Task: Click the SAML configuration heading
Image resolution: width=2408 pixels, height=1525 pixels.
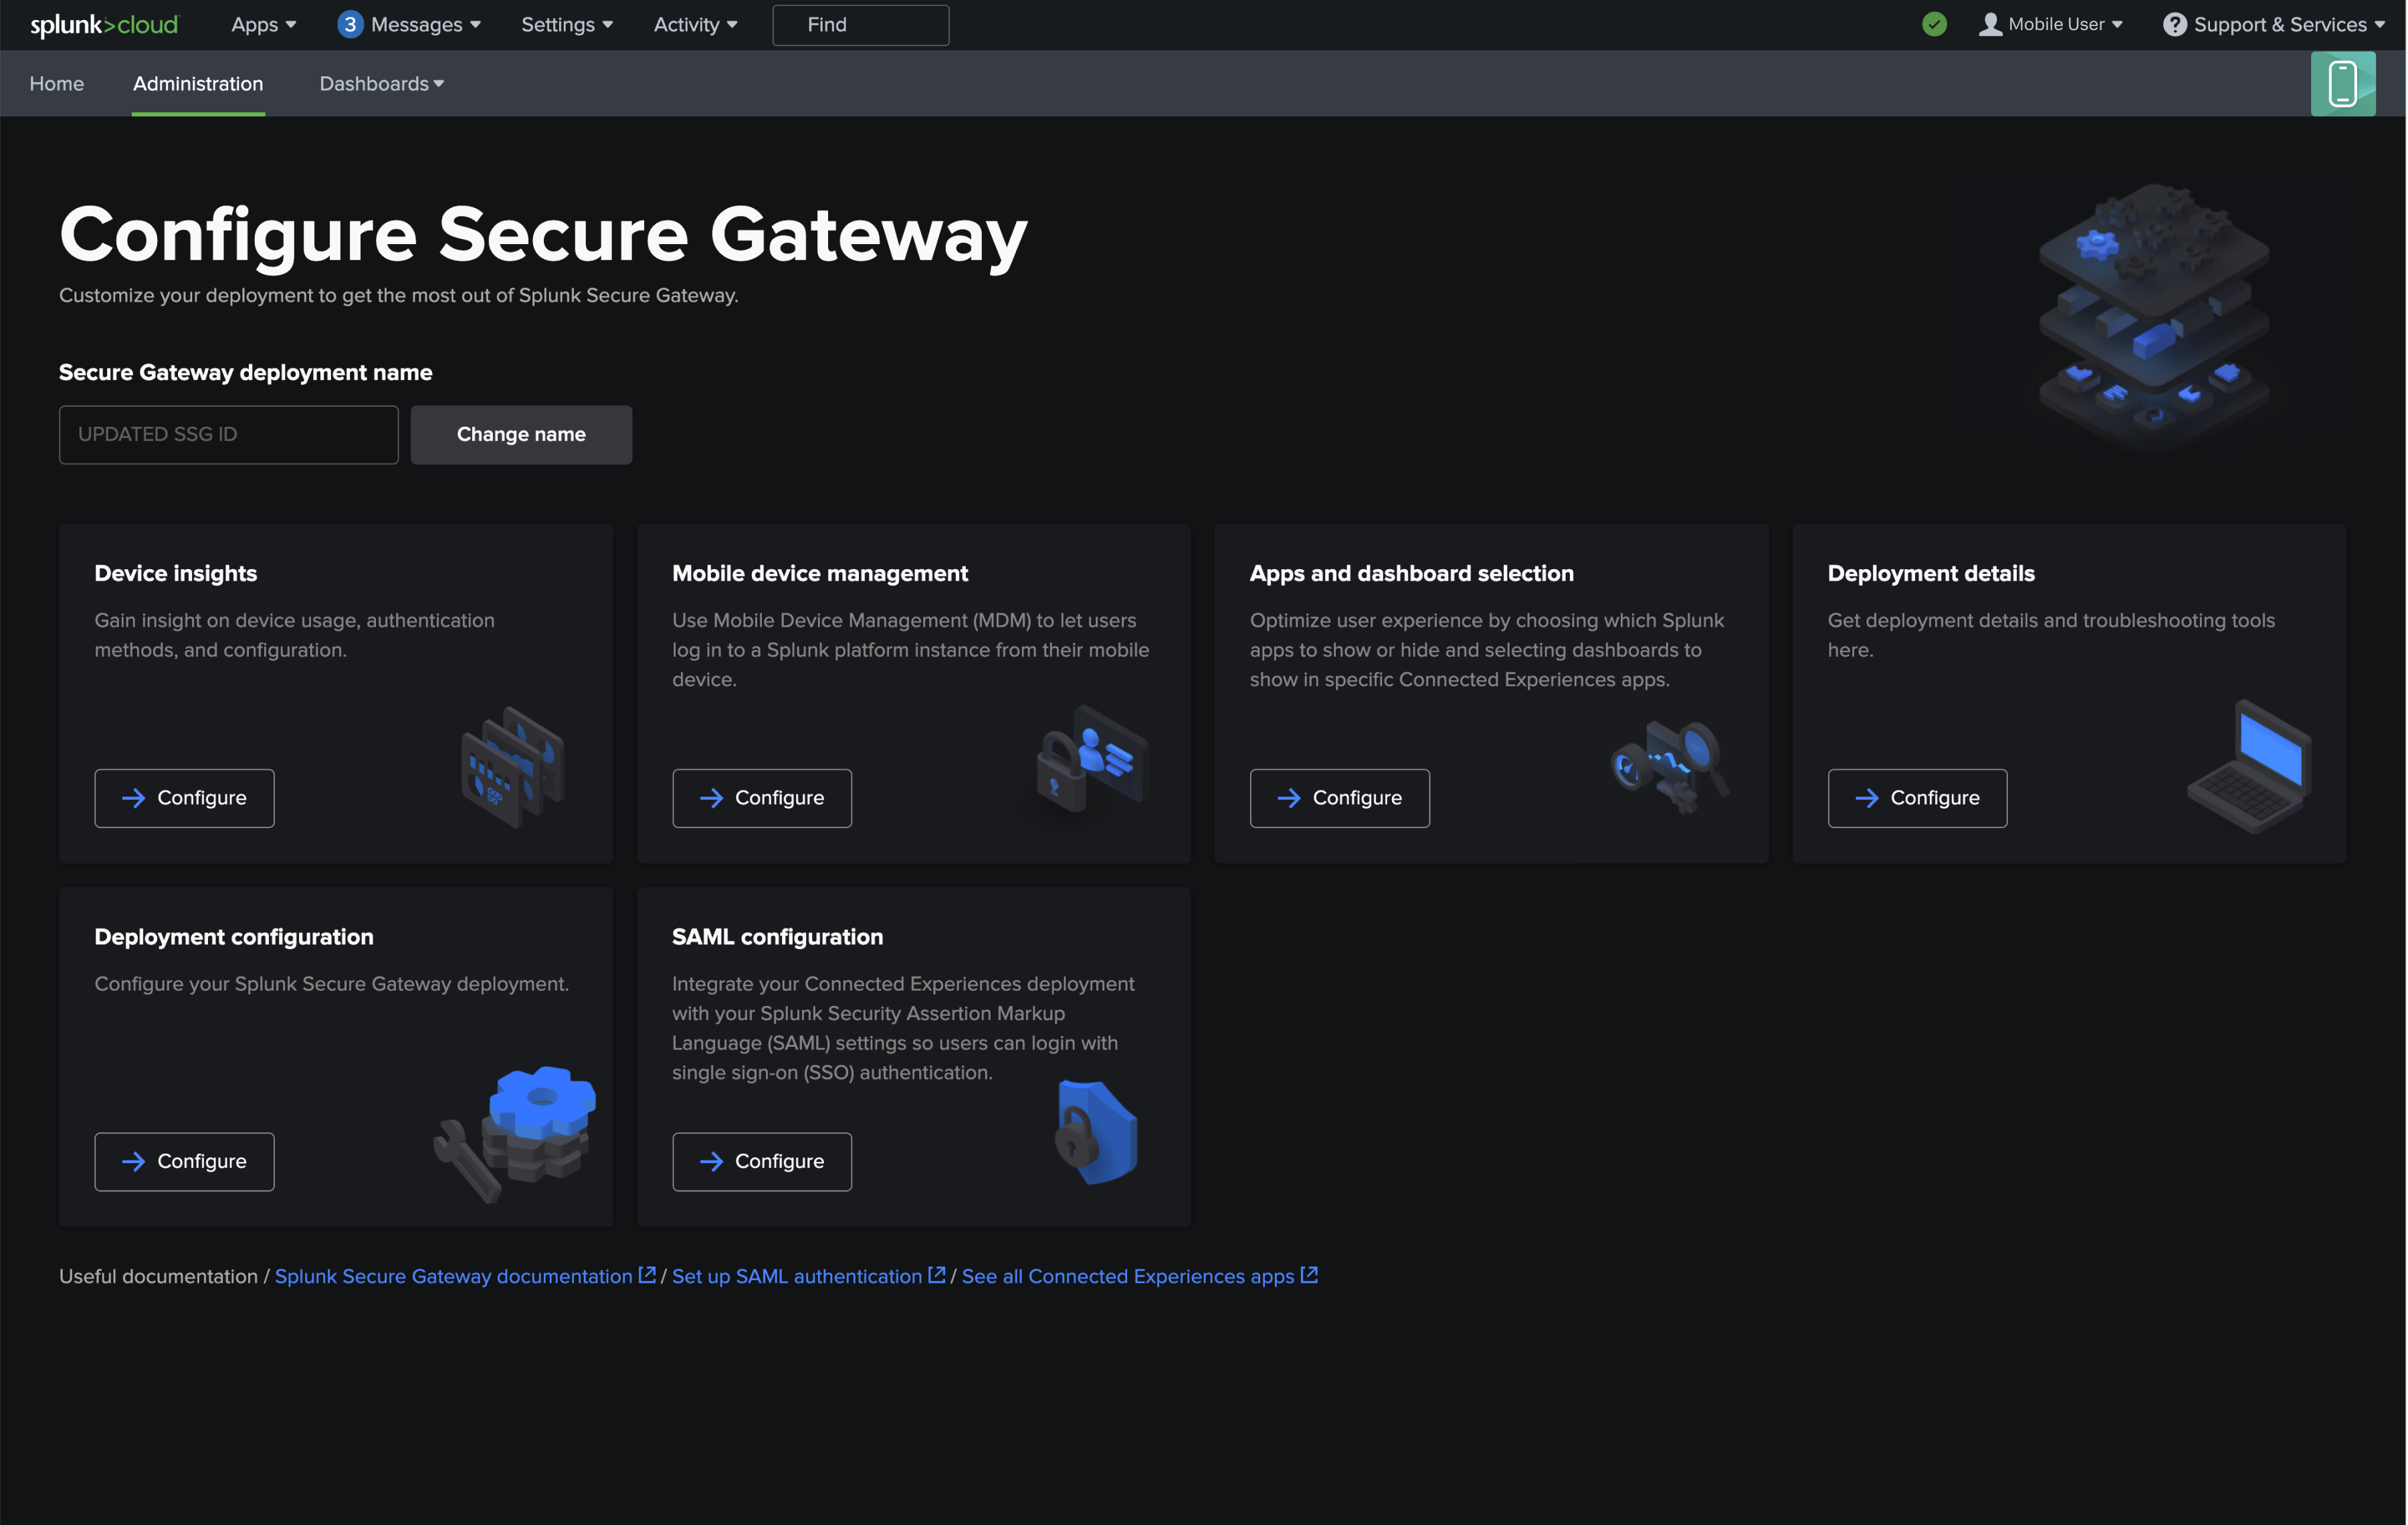Action: (x=777, y=936)
